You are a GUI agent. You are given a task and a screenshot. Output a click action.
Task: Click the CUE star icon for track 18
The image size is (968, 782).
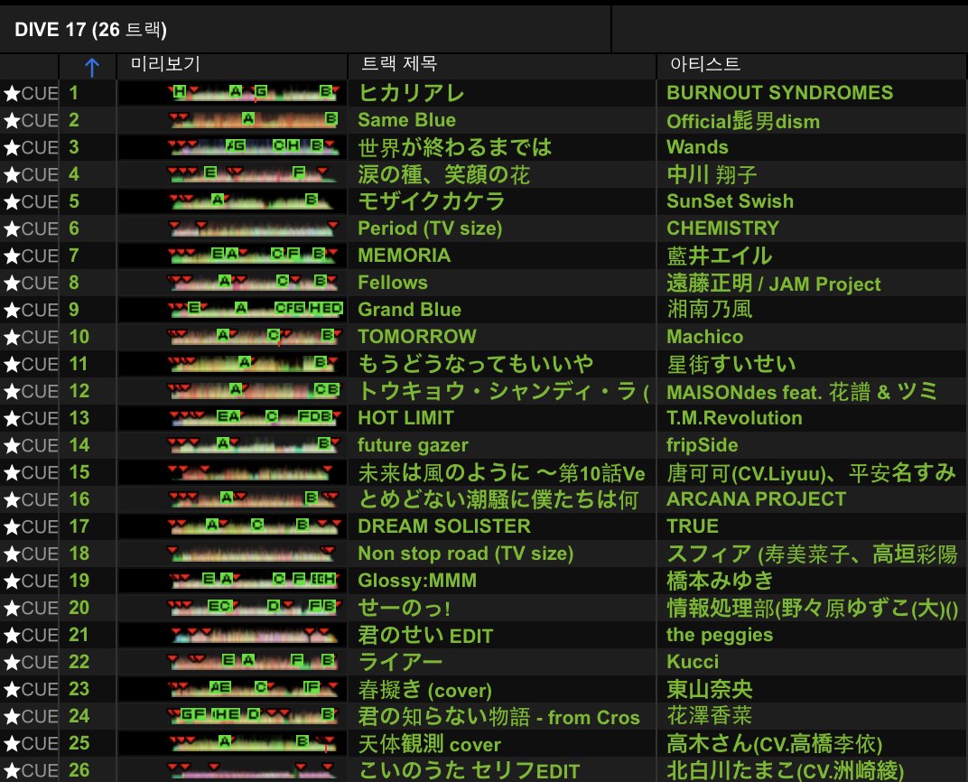click(x=12, y=554)
